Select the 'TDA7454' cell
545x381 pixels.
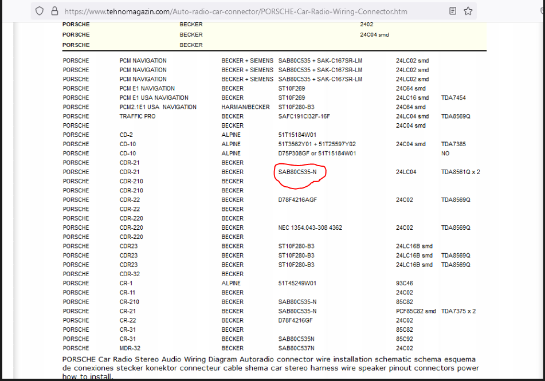[453, 97]
